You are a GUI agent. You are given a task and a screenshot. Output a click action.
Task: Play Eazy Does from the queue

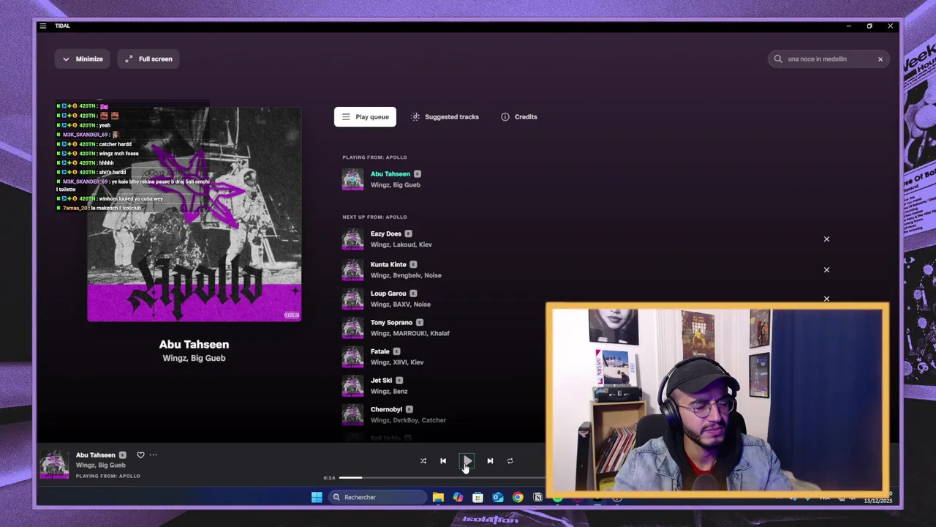(x=385, y=234)
